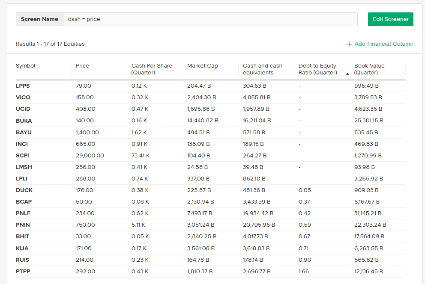Sort by Price column header

point(82,66)
